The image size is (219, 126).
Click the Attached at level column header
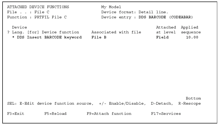[166, 30]
